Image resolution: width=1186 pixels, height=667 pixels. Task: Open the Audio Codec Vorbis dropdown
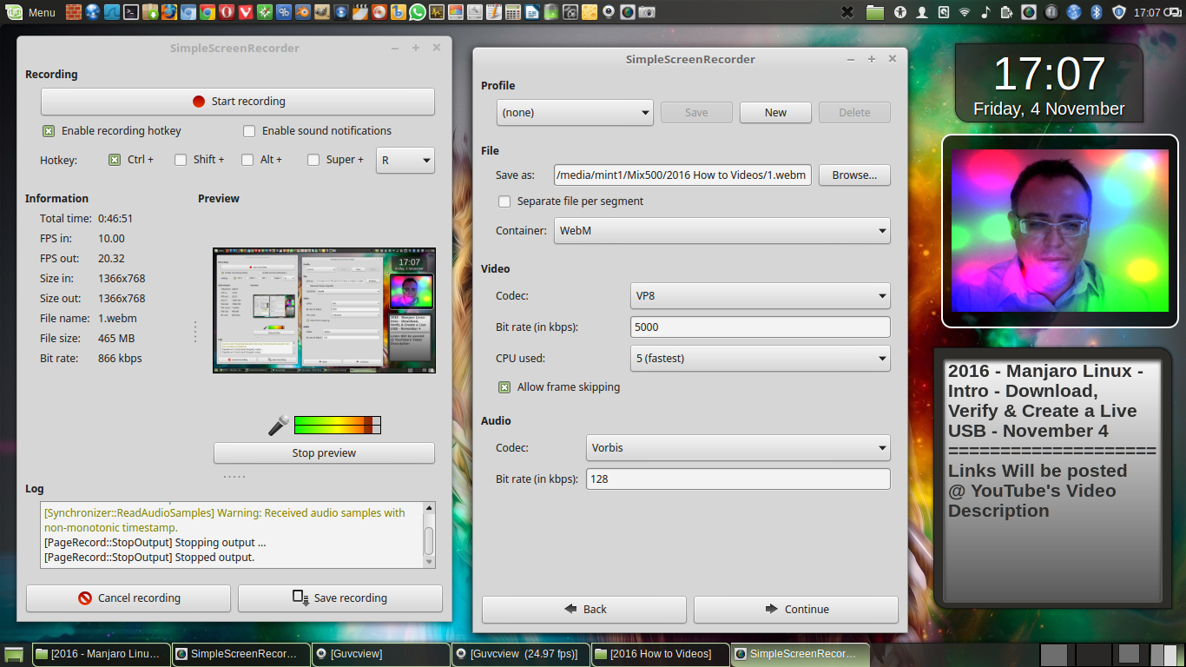tap(739, 448)
